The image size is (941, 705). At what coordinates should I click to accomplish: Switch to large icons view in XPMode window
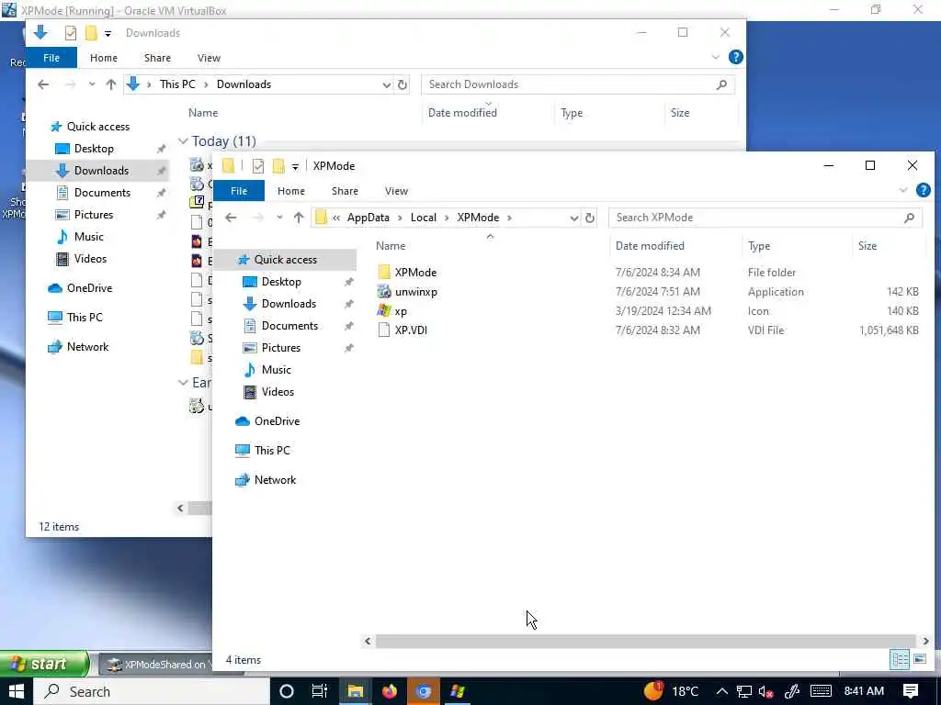click(x=920, y=659)
